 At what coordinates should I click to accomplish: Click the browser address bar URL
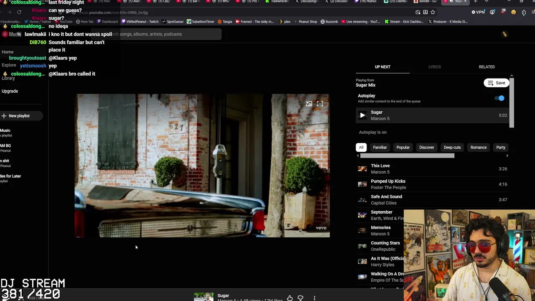[113, 13]
